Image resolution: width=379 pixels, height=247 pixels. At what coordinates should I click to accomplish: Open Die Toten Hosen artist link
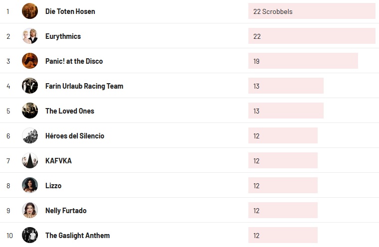click(x=70, y=11)
